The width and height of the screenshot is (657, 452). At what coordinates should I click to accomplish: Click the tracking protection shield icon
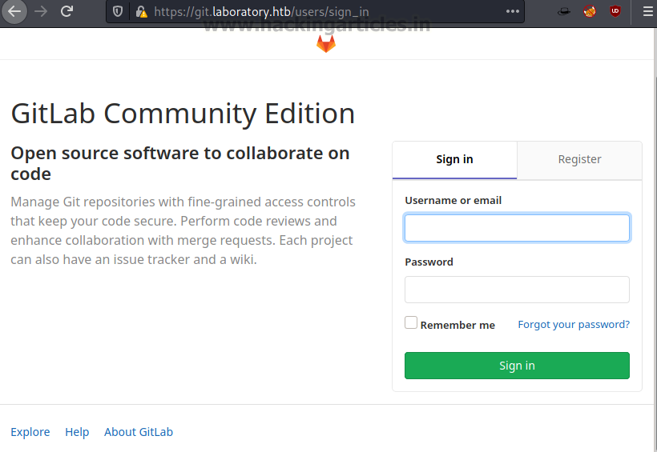coord(118,11)
